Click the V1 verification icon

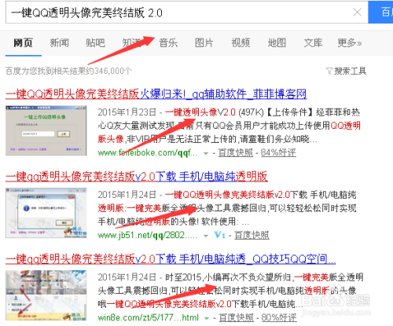(x=219, y=235)
